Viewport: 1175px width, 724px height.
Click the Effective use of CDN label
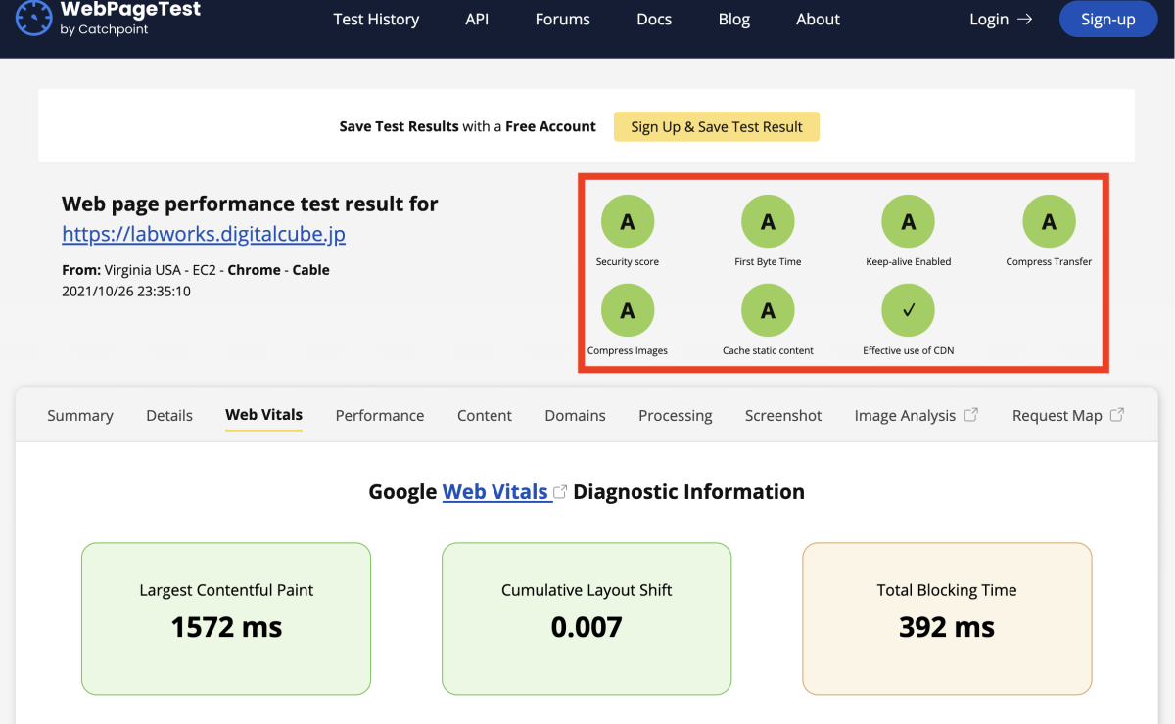[909, 350]
